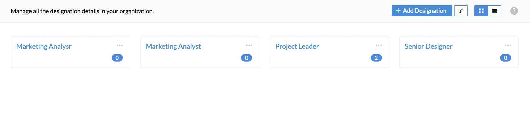Click the 'Manage all the designation details' header text
530x127 pixels.
click(x=82, y=11)
